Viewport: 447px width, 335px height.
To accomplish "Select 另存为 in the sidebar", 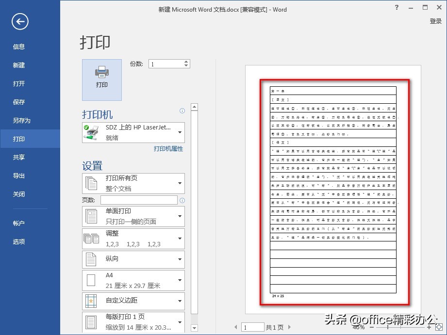I will pyautogui.click(x=22, y=121).
